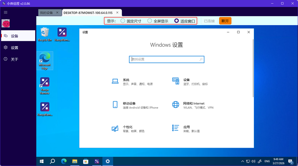Click the pink user avatar
This screenshot has height=166, width=298.
6,24
